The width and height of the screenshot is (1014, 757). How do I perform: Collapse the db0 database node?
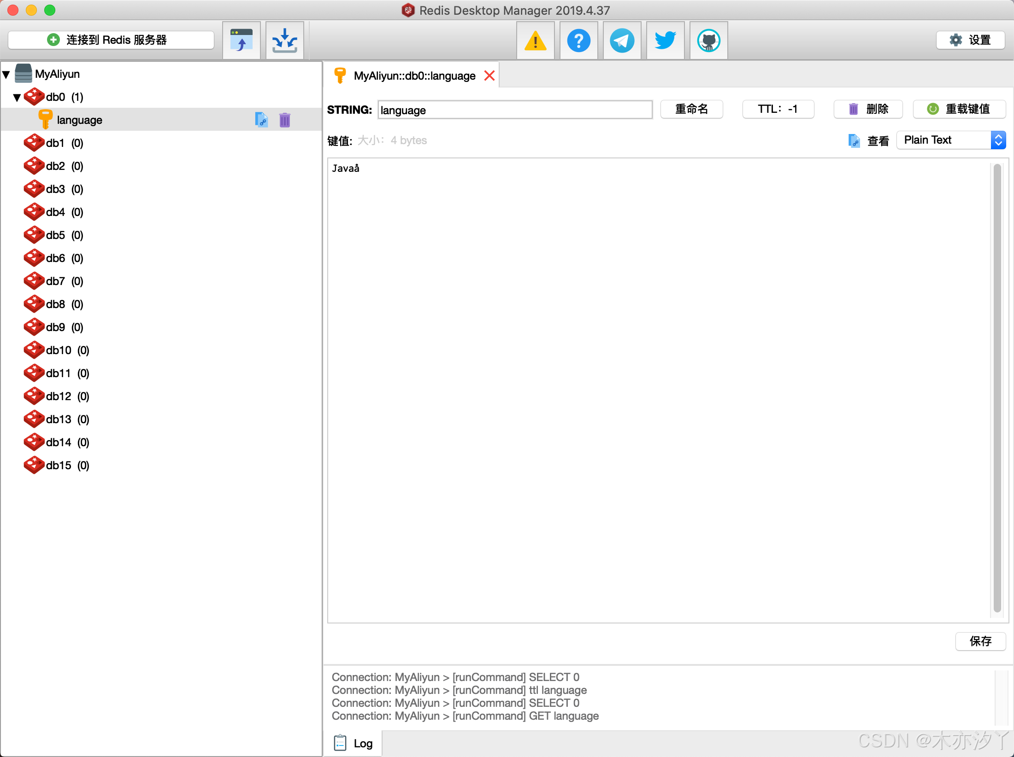[17, 97]
